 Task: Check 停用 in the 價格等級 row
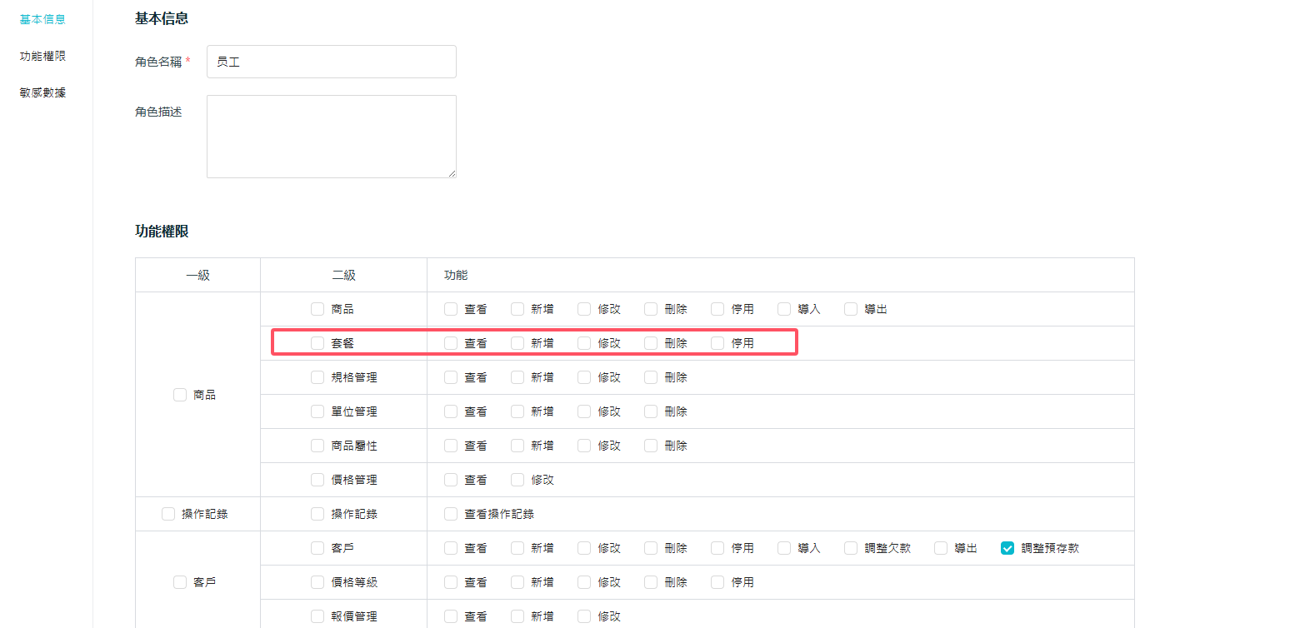(717, 582)
